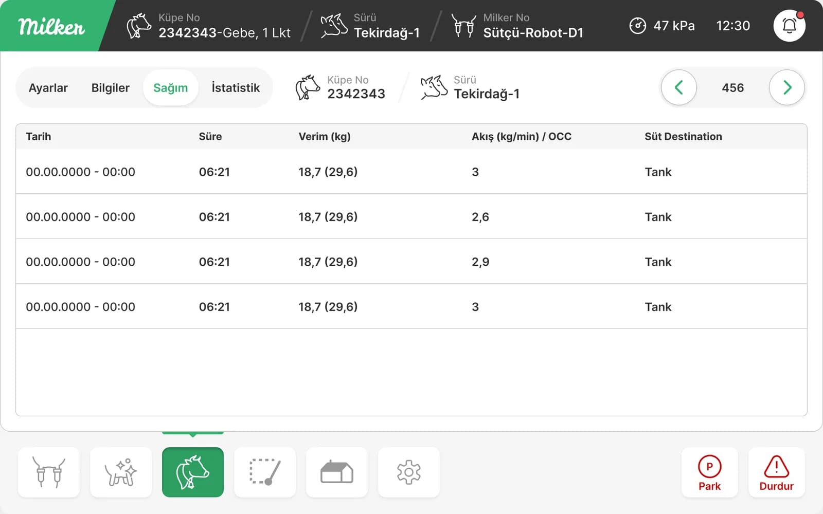Click the Milker logo
The height and width of the screenshot is (514, 823).
click(x=51, y=27)
